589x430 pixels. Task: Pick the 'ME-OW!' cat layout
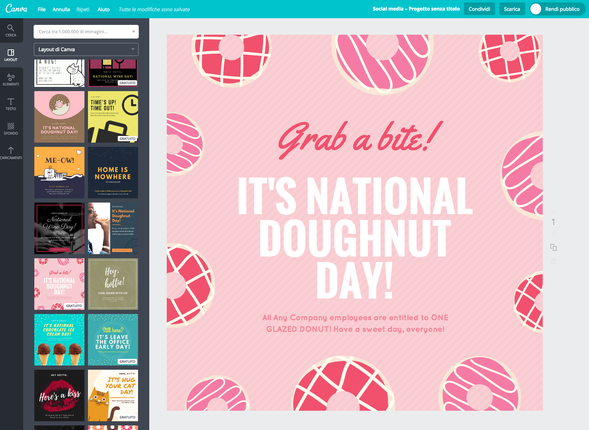click(x=60, y=173)
